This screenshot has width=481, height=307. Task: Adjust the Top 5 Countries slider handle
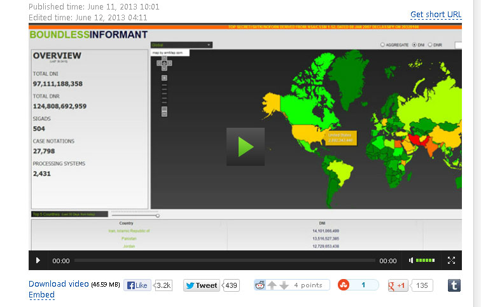pos(157,215)
